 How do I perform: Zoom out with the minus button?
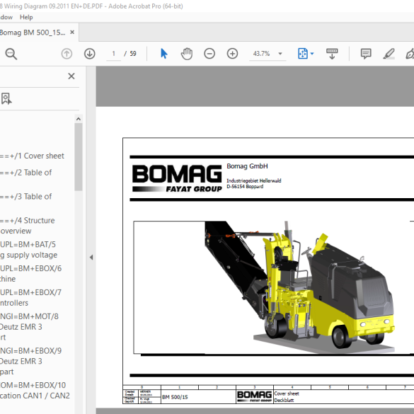[209, 54]
